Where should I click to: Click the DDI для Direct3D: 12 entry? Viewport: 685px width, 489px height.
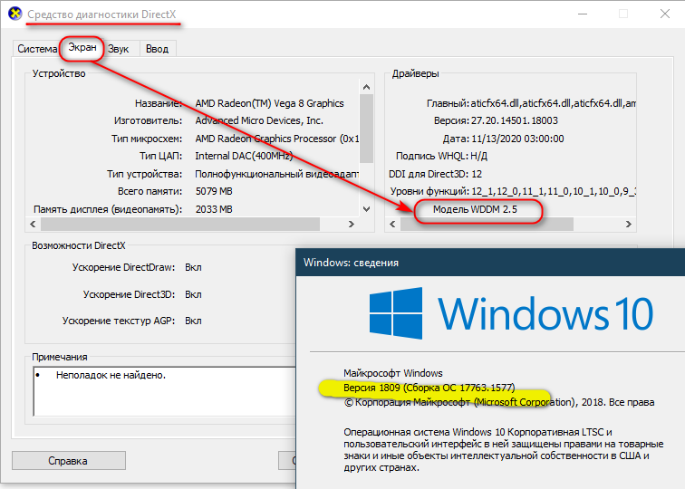click(x=435, y=174)
